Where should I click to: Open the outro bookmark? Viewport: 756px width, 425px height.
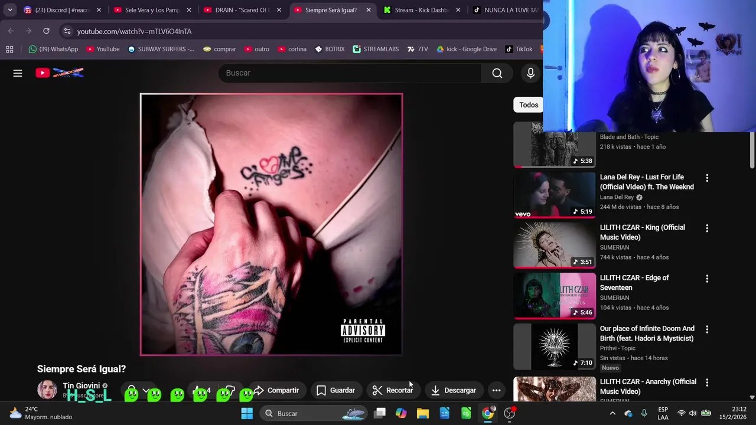point(257,49)
